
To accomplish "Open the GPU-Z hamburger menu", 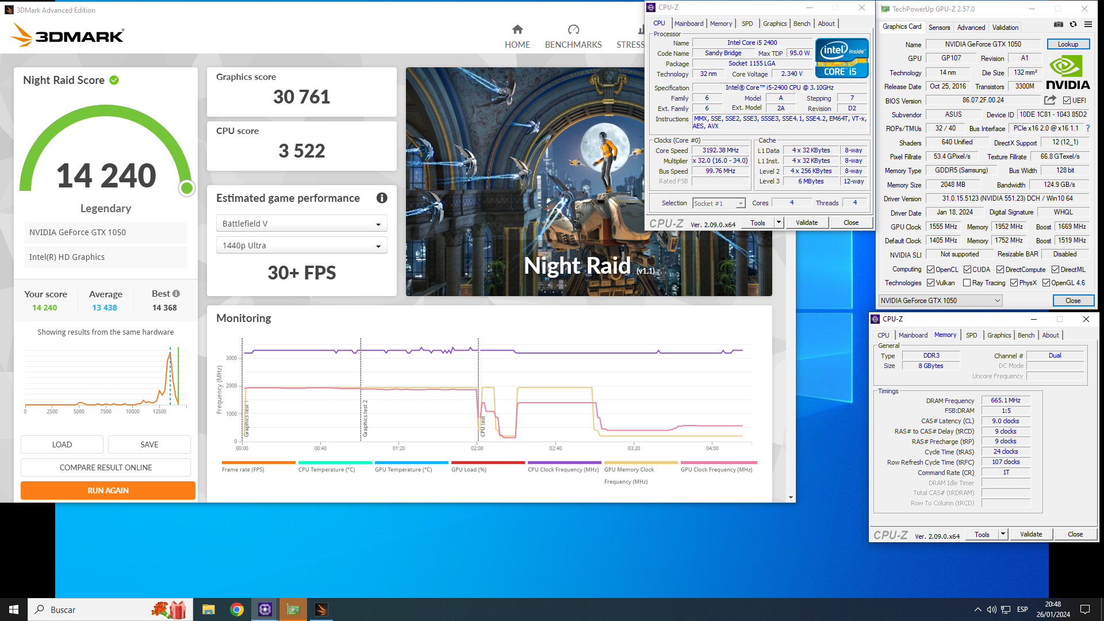I will pos(1088,24).
